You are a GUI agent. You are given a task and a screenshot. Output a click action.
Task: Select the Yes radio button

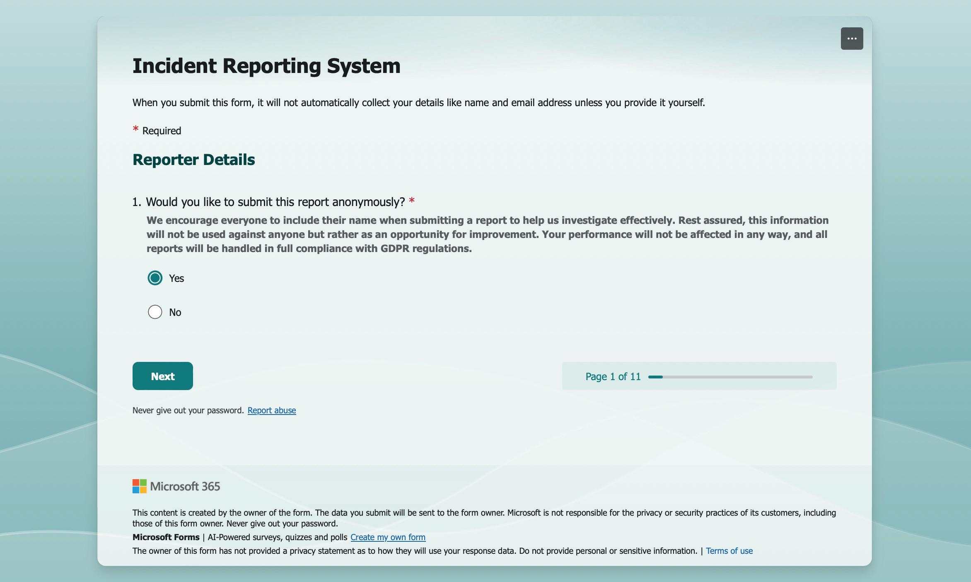coord(155,278)
